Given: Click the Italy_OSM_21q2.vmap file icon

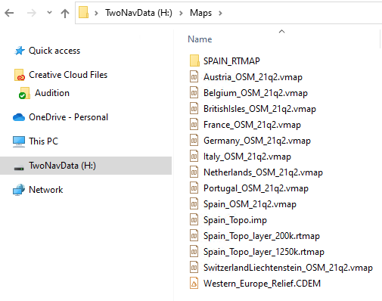Looking at the screenshot, I should tap(194, 156).
